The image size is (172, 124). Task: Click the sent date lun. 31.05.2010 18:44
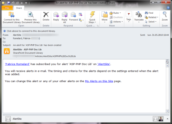pos(158,35)
